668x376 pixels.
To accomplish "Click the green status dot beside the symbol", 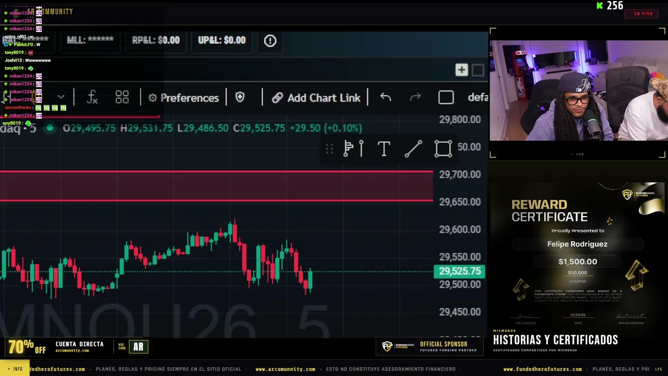I will 50,128.
